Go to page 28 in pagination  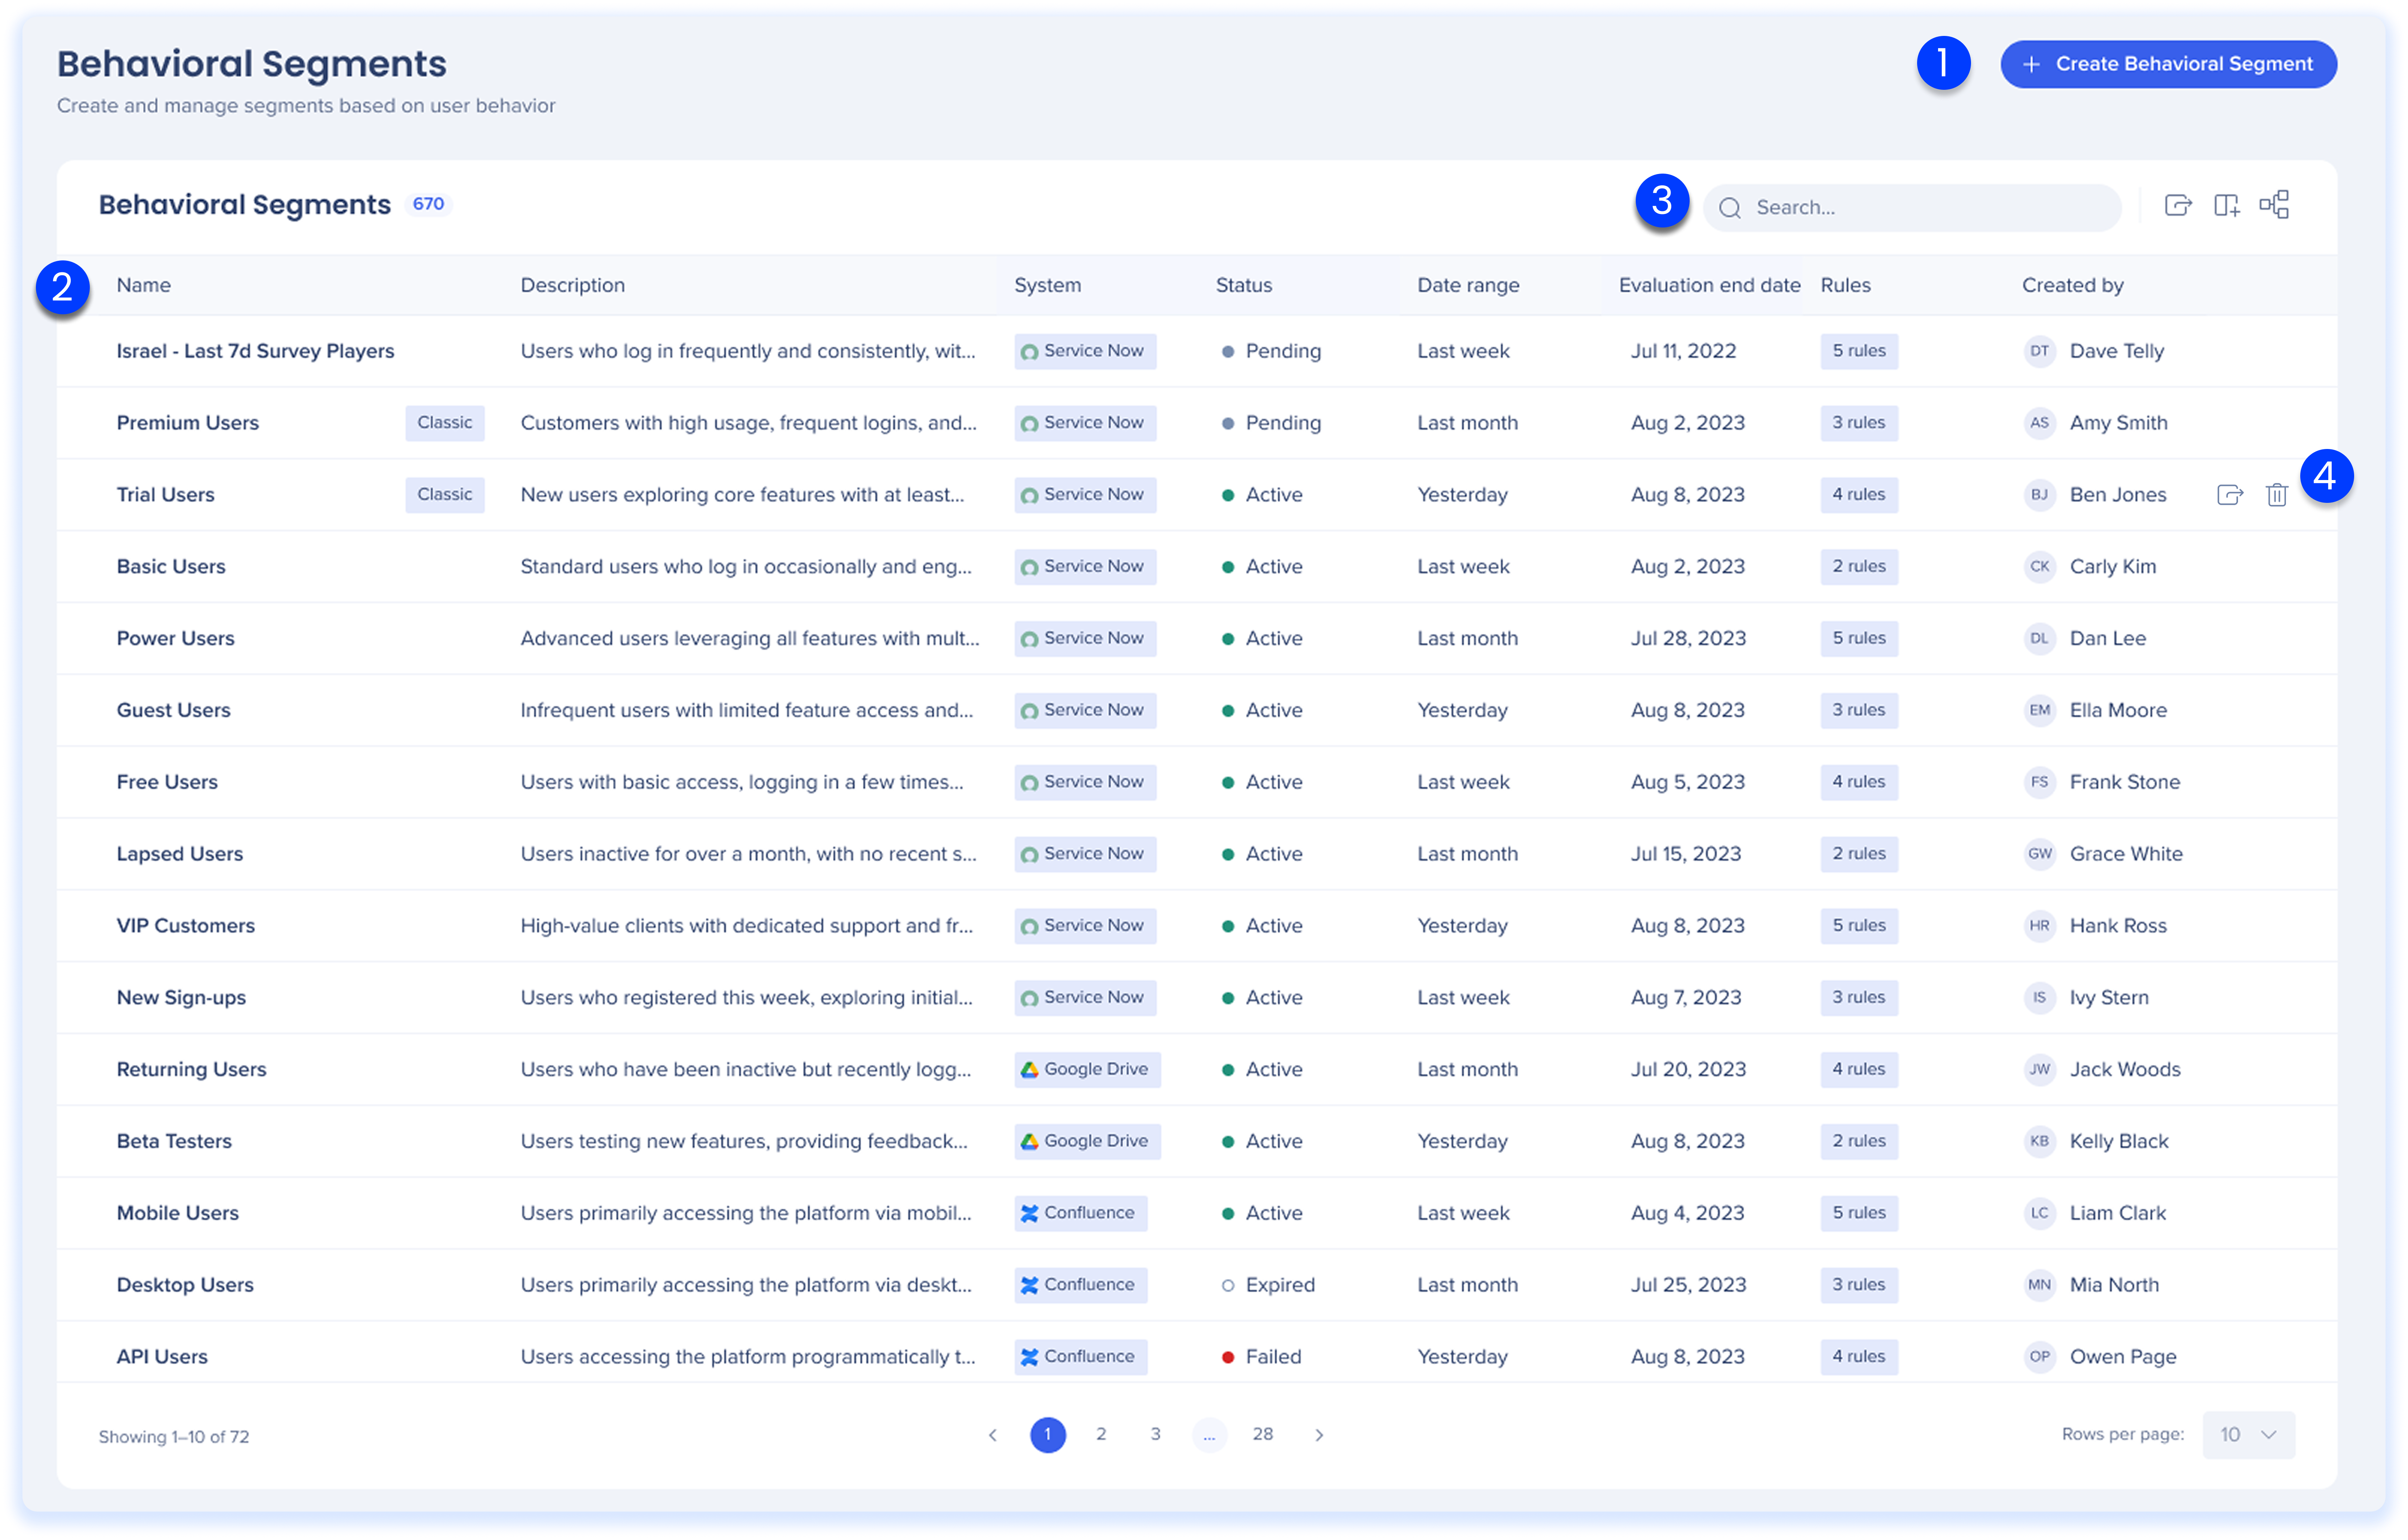coord(1263,1435)
